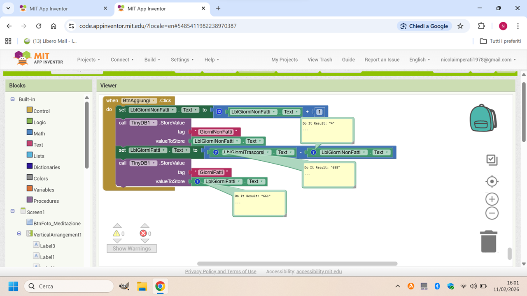Zoom out with the minus icon
Viewport: 527px width, 296px height.
pos(492,213)
